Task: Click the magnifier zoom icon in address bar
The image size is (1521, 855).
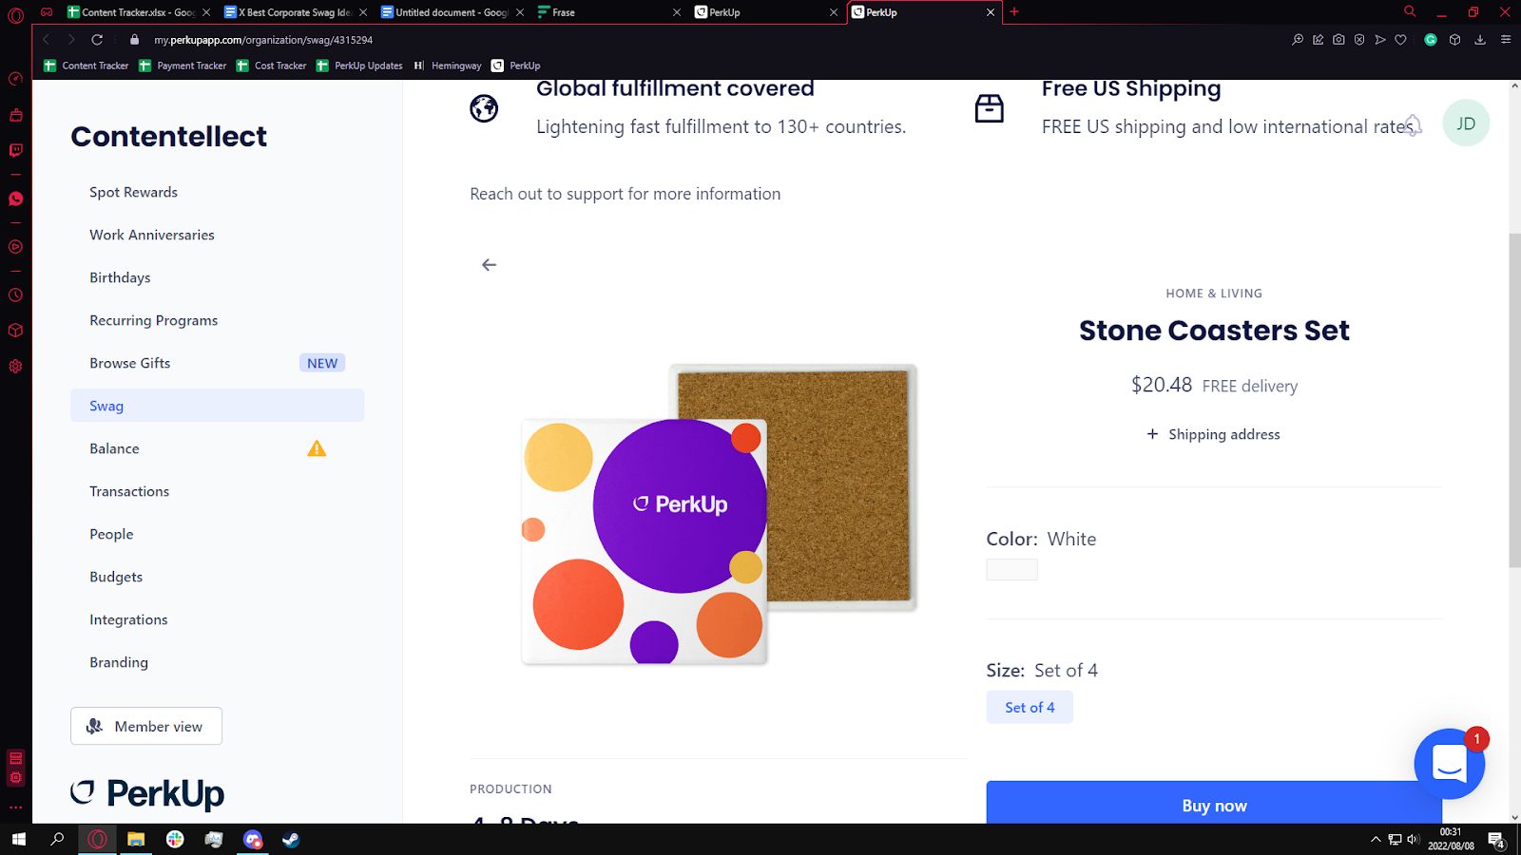Action: (x=1298, y=40)
